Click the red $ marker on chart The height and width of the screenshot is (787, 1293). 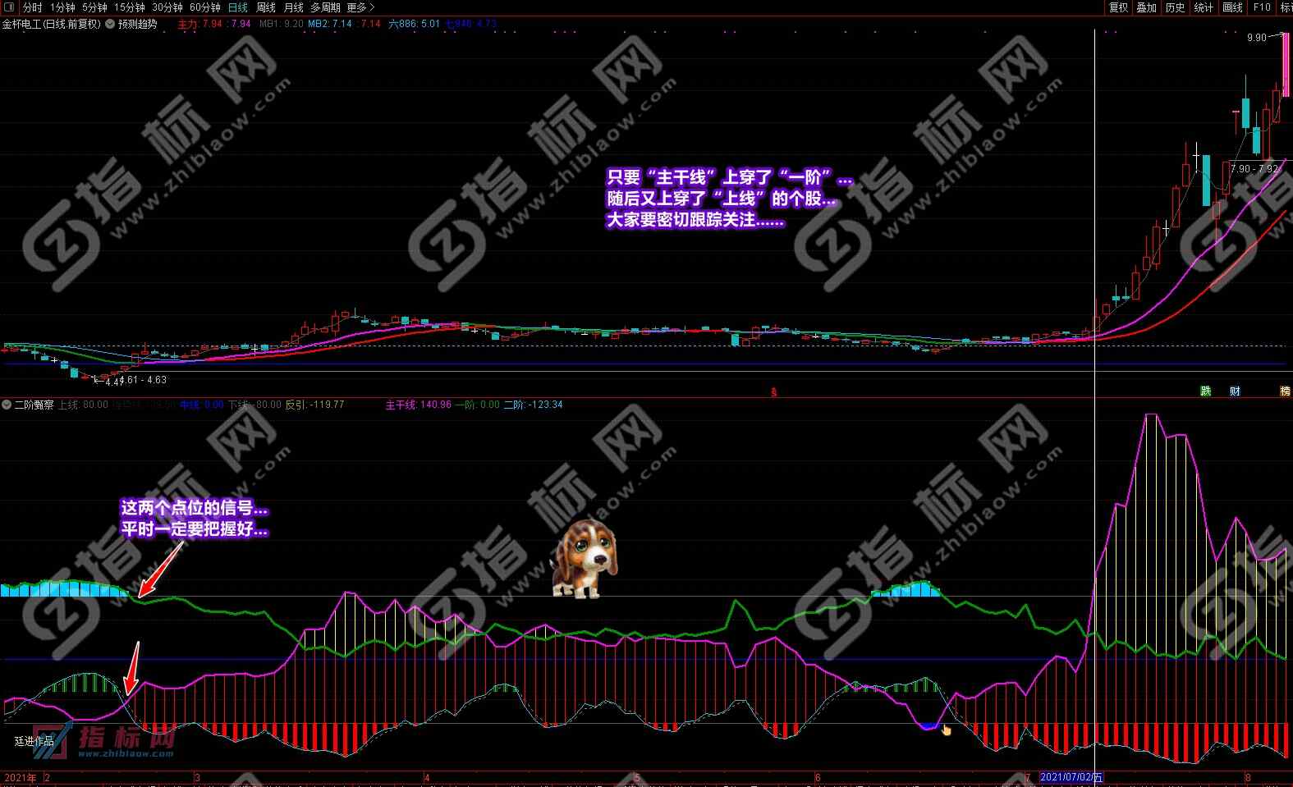[773, 392]
